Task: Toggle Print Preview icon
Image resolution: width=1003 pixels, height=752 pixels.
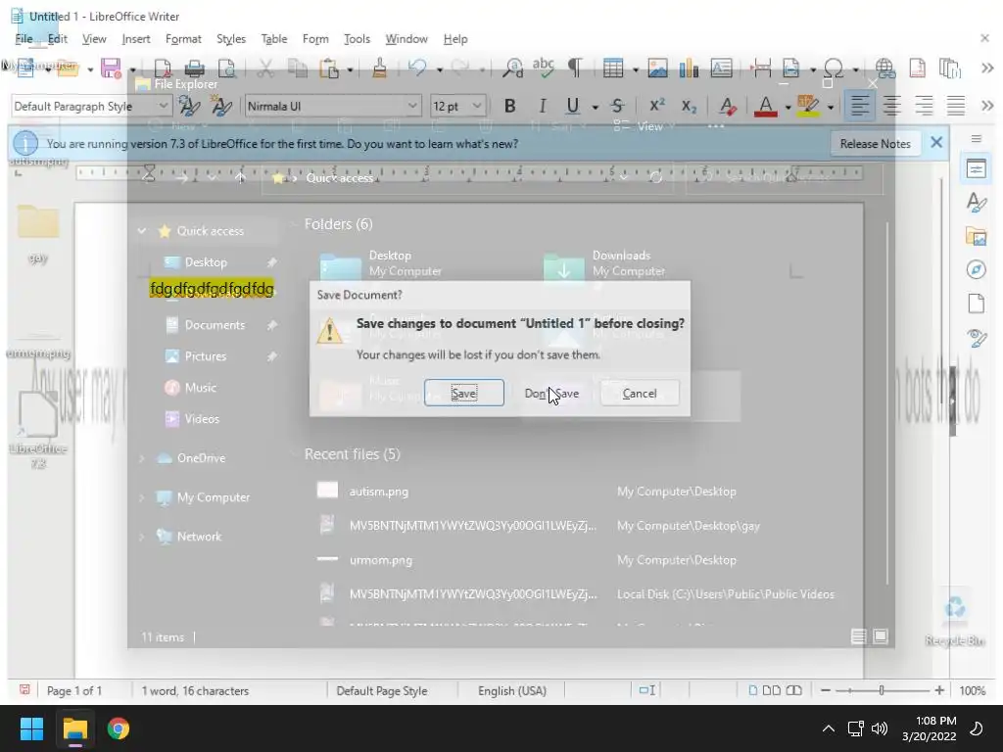Action: click(x=226, y=68)
